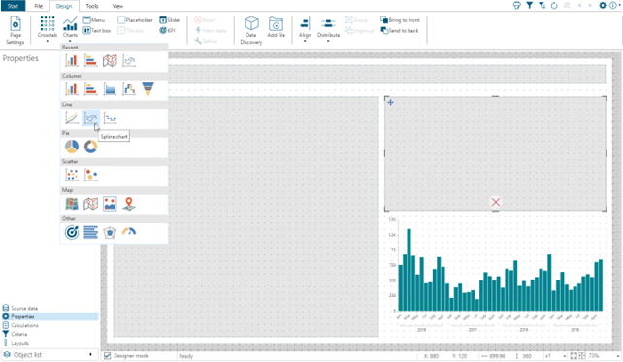623x362 pixels.
Task: Open Data Discovery
Action: click(251, 30)
